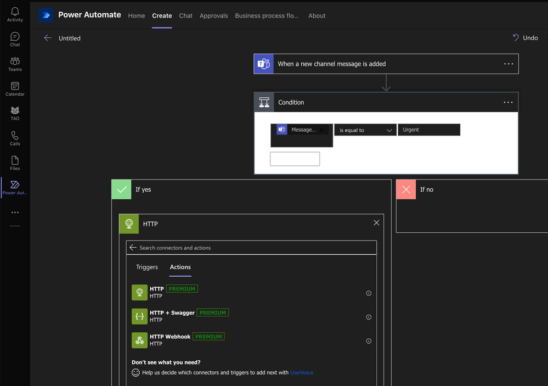Show info for the HTTP action

(369, 293)
